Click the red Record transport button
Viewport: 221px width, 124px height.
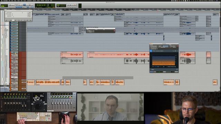tap(75, 5)
